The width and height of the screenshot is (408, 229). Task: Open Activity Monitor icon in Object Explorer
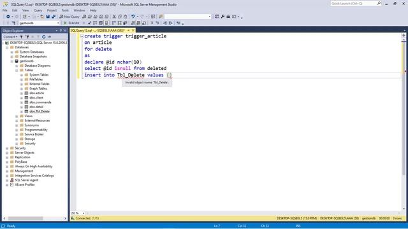50,37
